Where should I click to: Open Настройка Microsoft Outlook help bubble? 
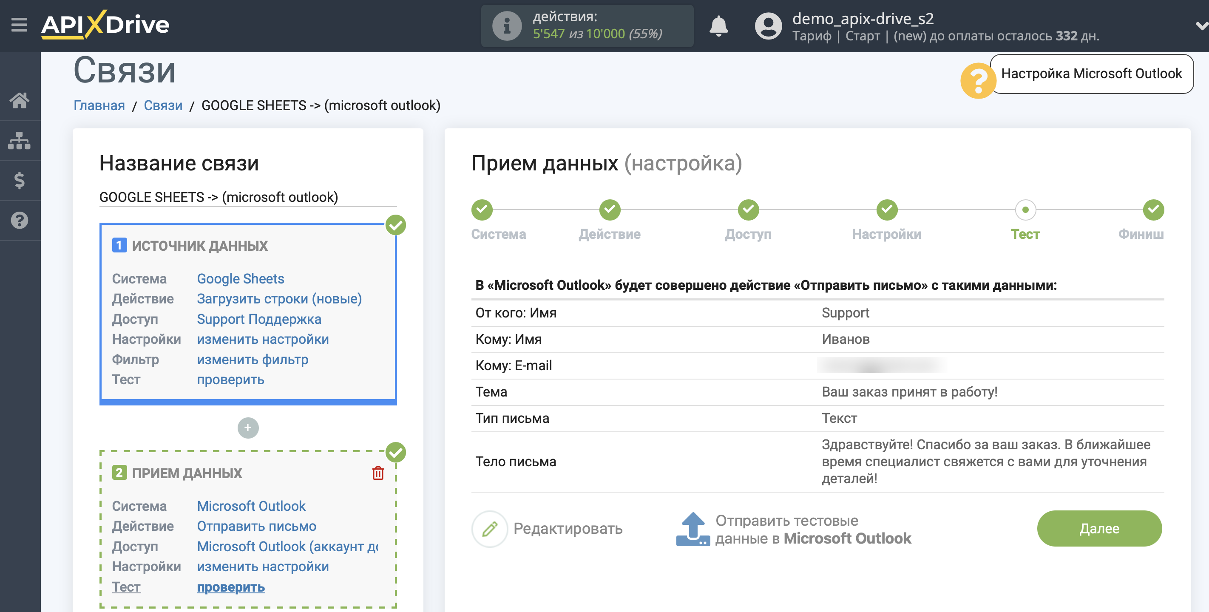(x=1091, y=74)
